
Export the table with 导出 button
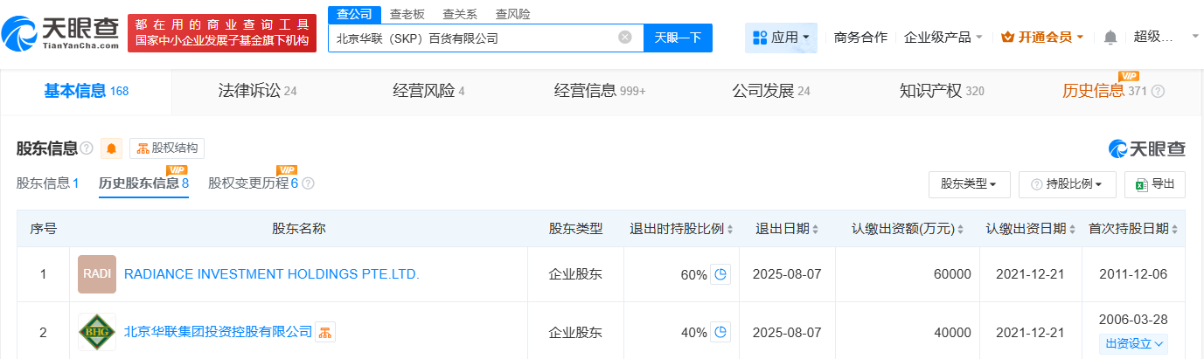(1155, 184)
